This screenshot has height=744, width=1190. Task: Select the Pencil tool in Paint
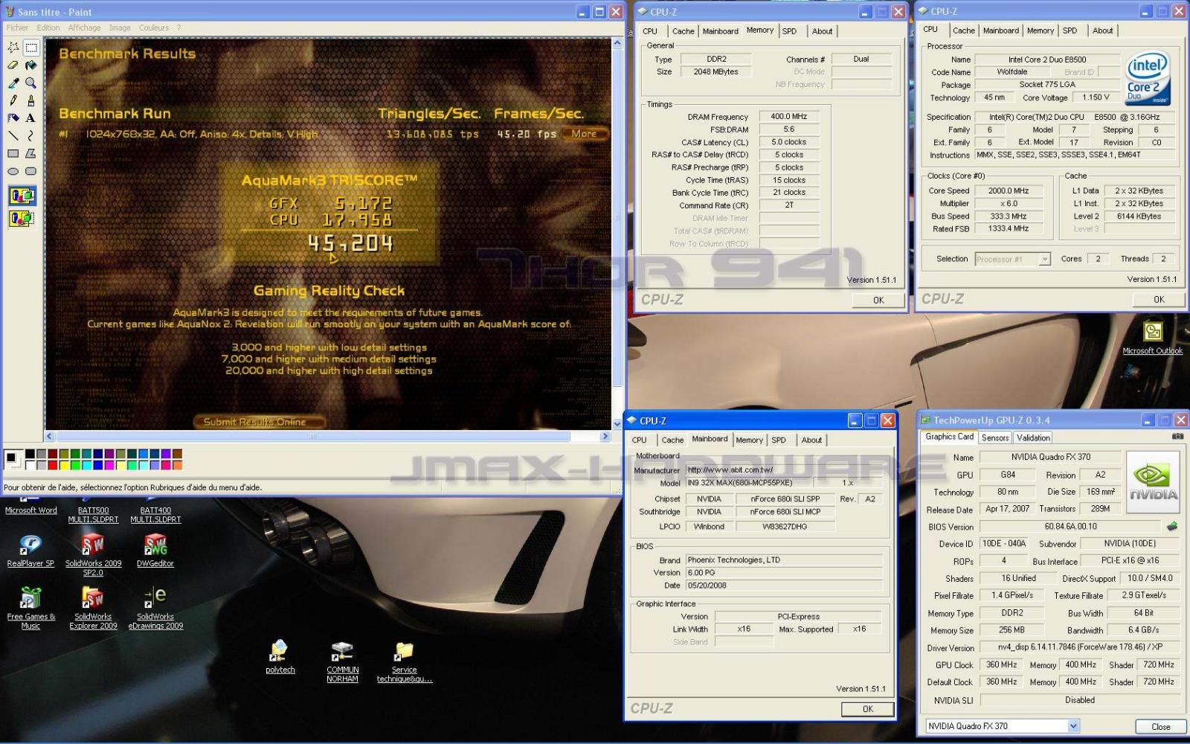[13, 100]
